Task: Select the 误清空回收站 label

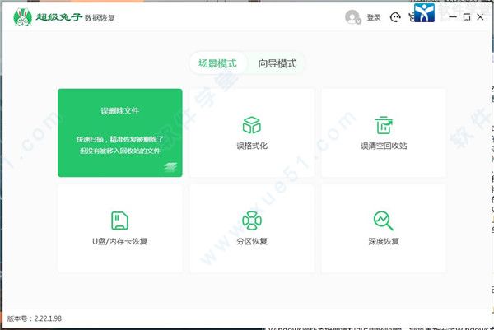Action: (384, 146)
